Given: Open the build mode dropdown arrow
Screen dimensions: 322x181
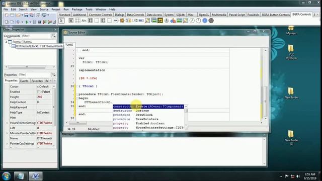Looking at the screenshot, I should 48,15.
